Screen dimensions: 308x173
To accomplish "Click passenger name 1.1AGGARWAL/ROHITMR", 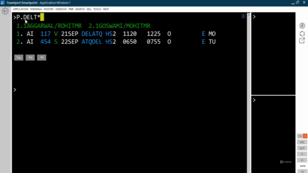I will 49,26.
